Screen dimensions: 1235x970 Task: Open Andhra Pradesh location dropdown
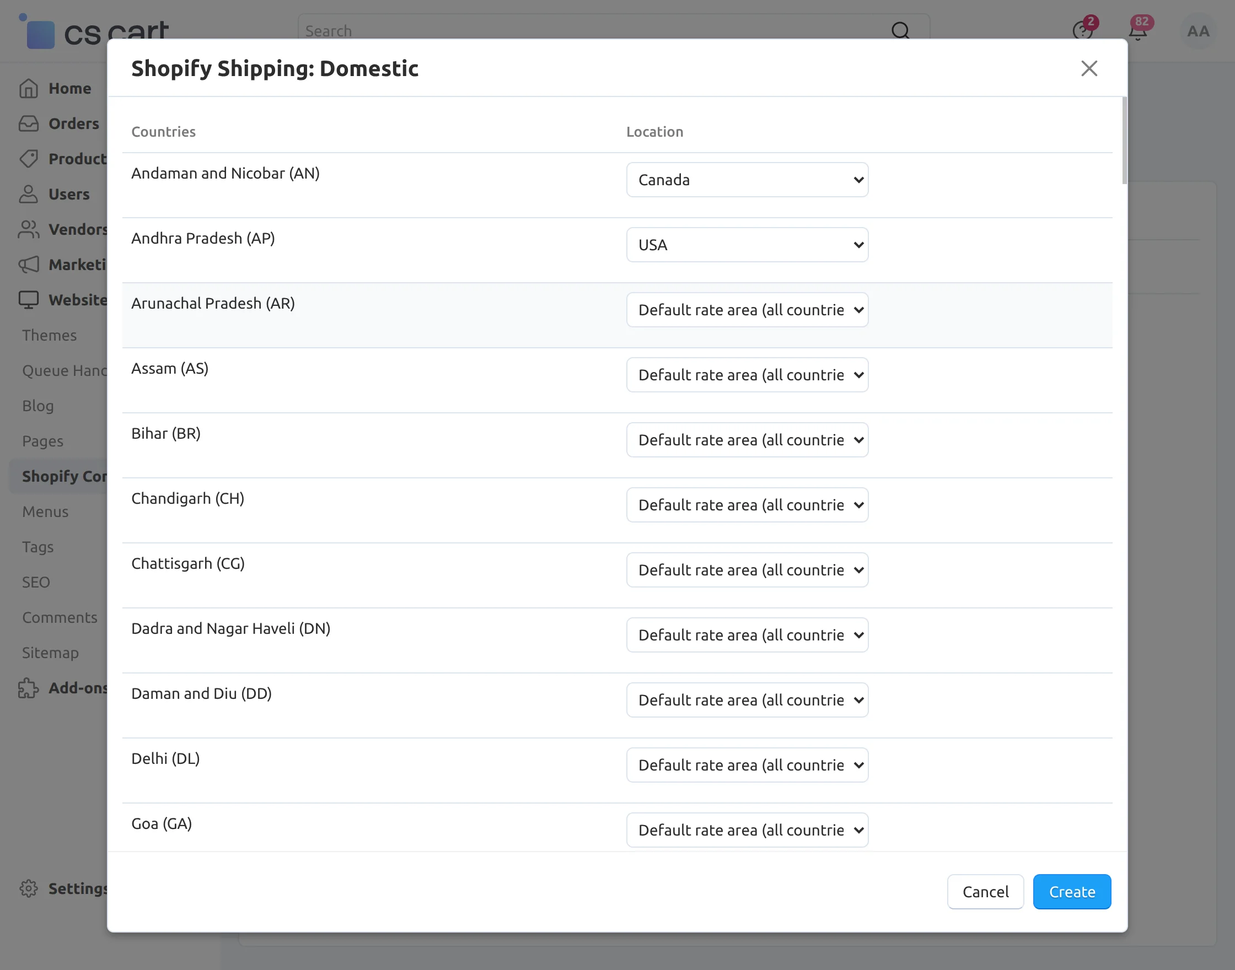[747, 245]
